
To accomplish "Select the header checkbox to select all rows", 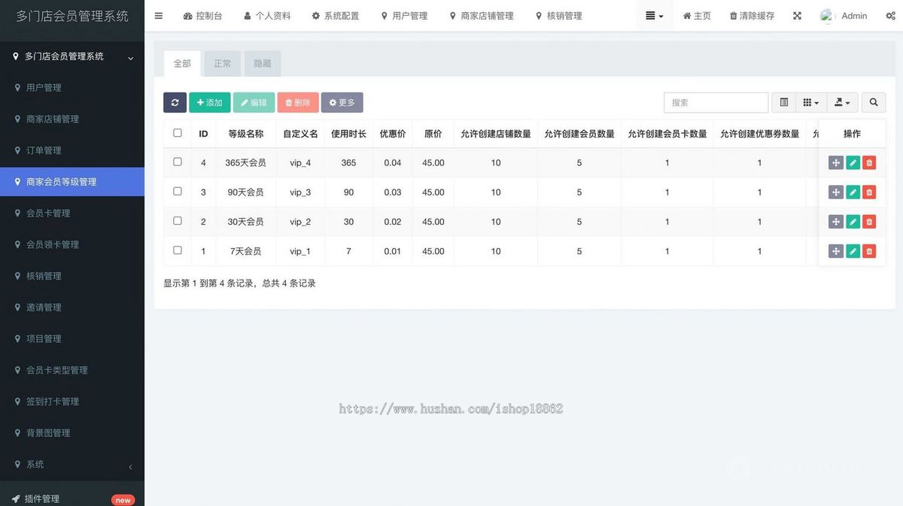I will coord(178,133).
